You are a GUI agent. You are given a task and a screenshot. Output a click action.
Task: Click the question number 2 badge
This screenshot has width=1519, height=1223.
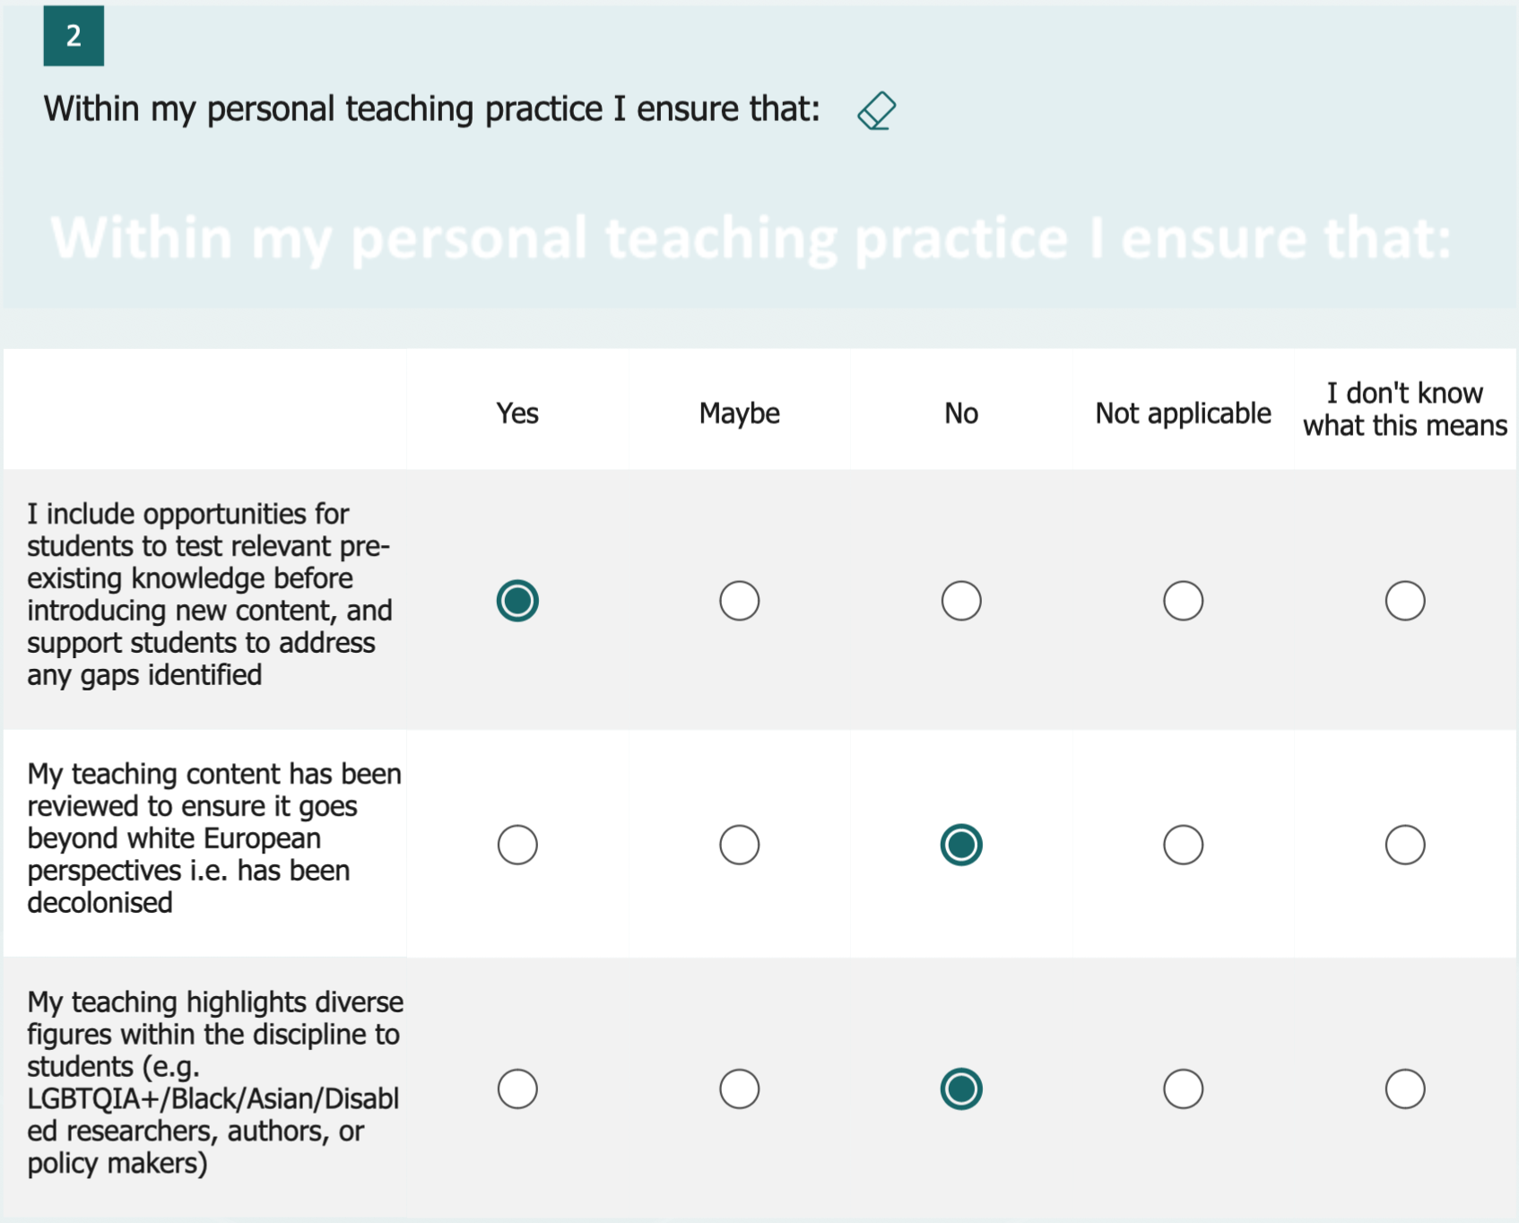[74, 36]
